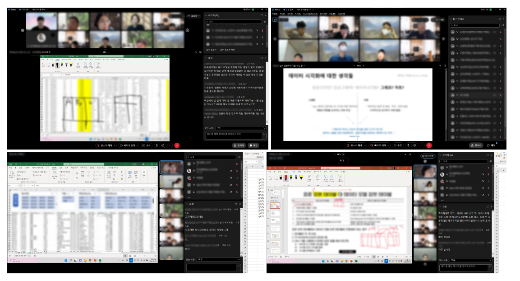
Task: Click the raise-hand icon, yellow-column Excel meeting
Action: tap(157, 145)
